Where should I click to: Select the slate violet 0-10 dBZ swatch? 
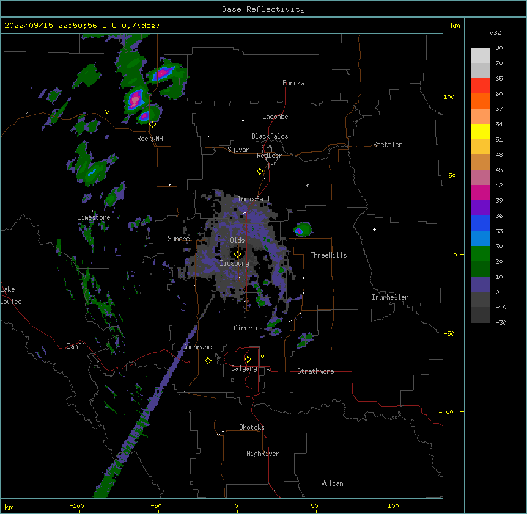coord(481,284)
